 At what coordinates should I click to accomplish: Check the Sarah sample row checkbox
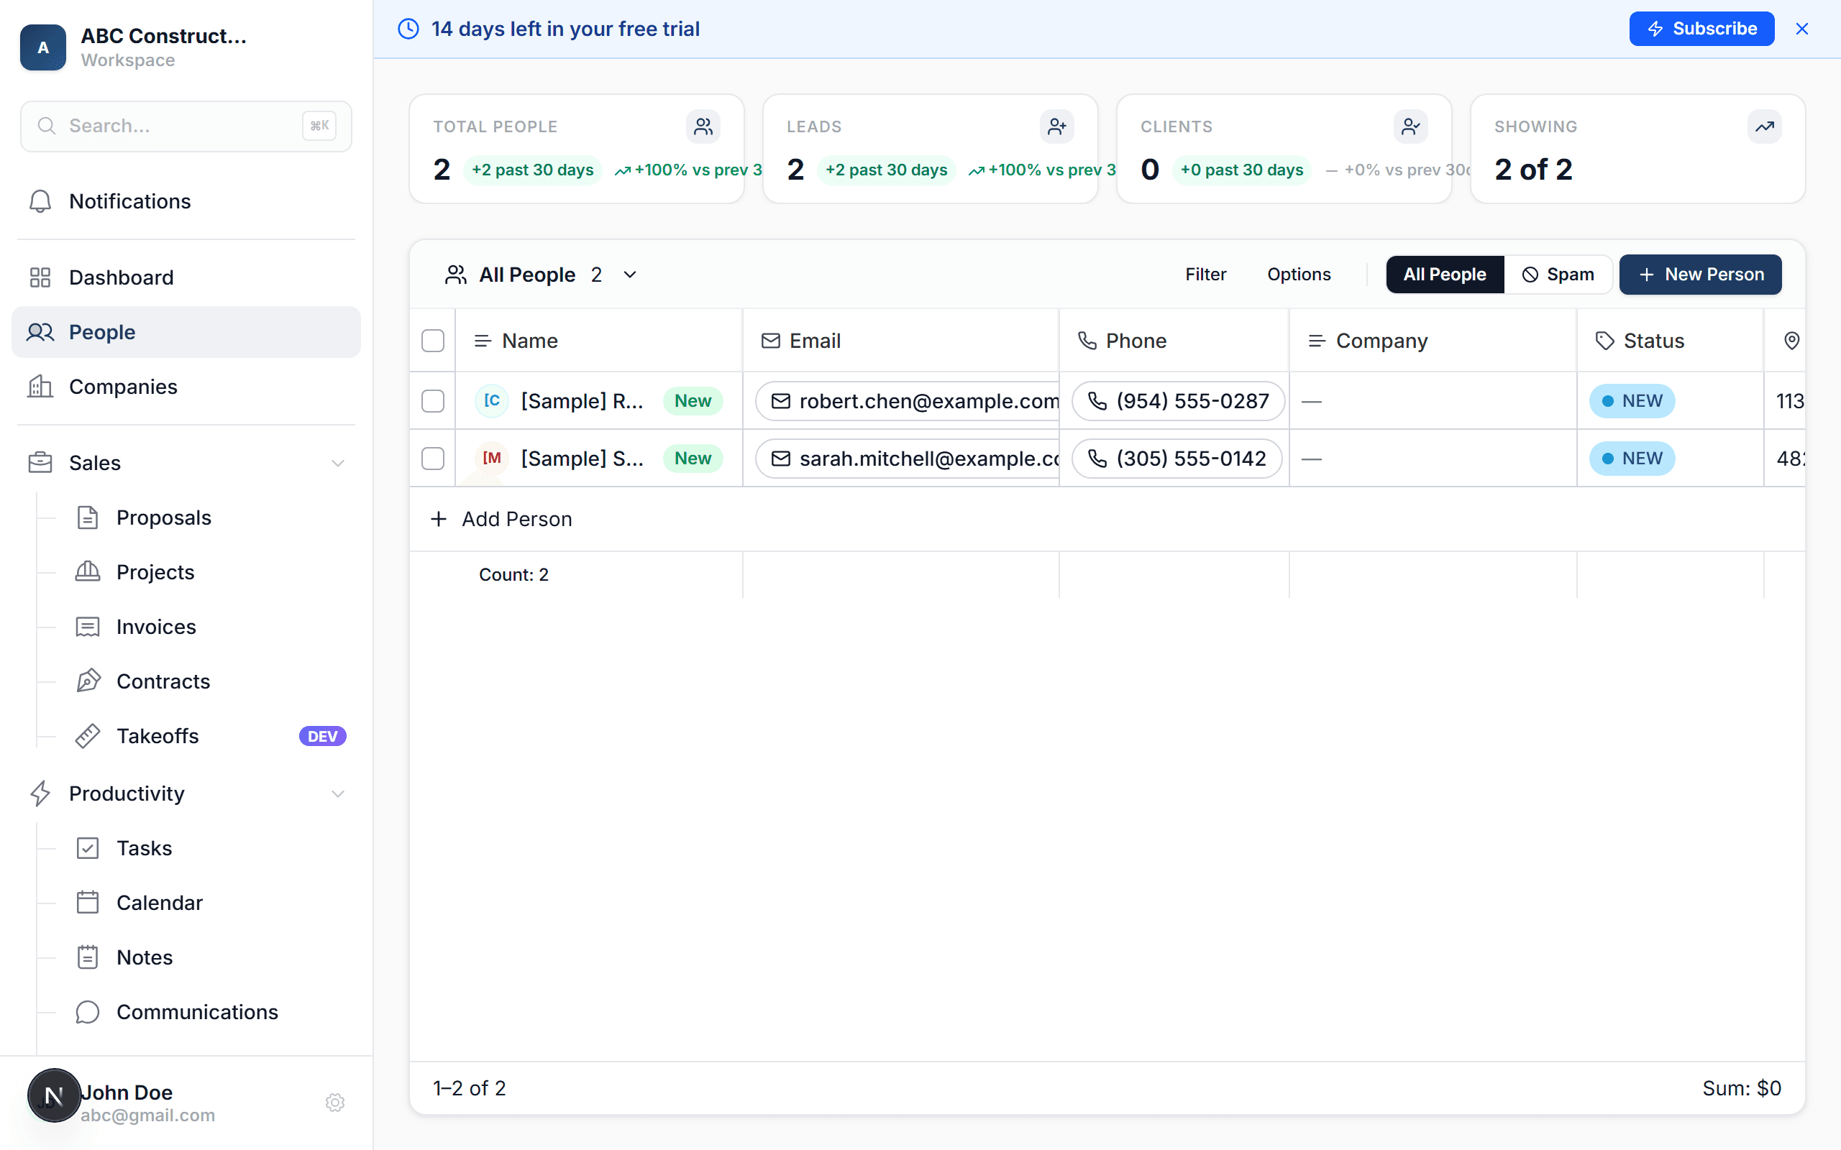[433, 459]
